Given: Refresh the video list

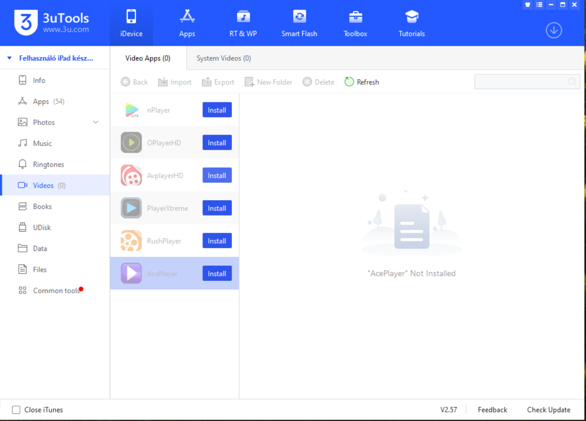Looking at the screenshot, I should coord(362,82).
